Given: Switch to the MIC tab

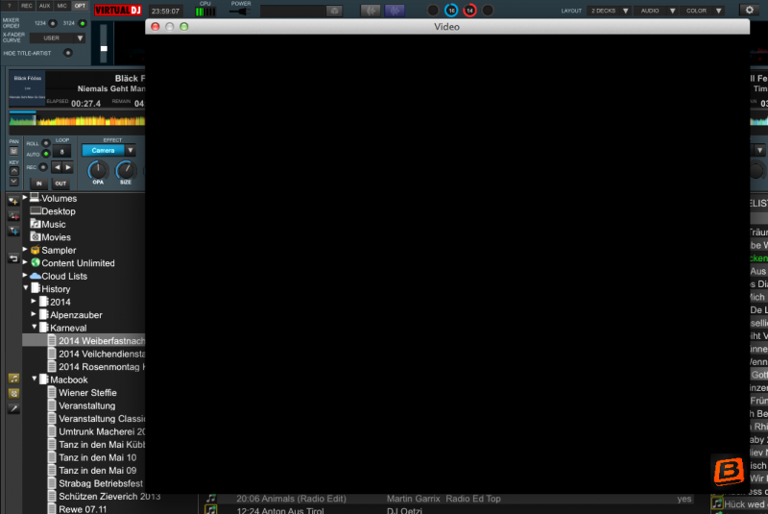Looking at the screenshot, I should coord(61,6).
